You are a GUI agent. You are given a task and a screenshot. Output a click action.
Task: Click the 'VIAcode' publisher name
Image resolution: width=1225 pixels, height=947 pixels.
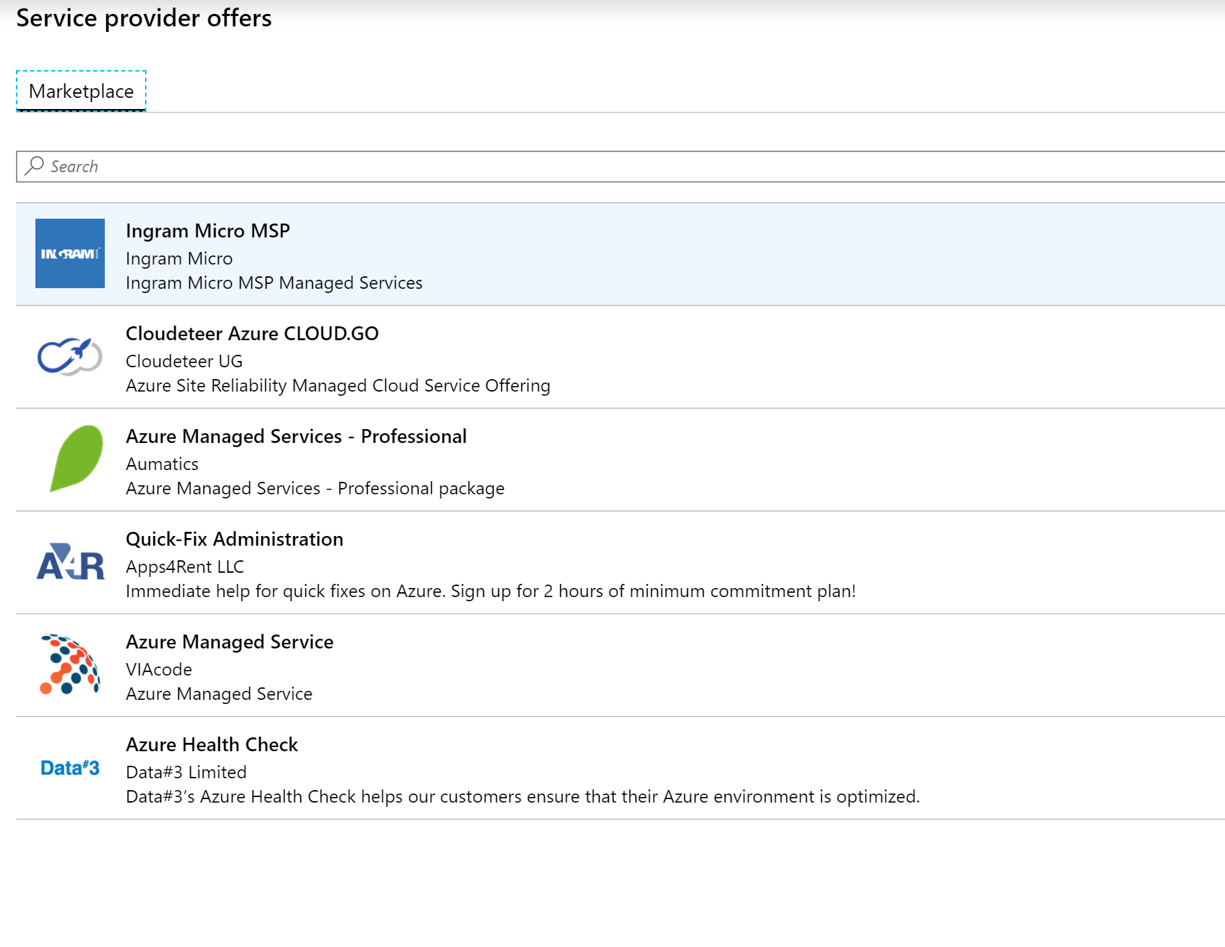159,669
